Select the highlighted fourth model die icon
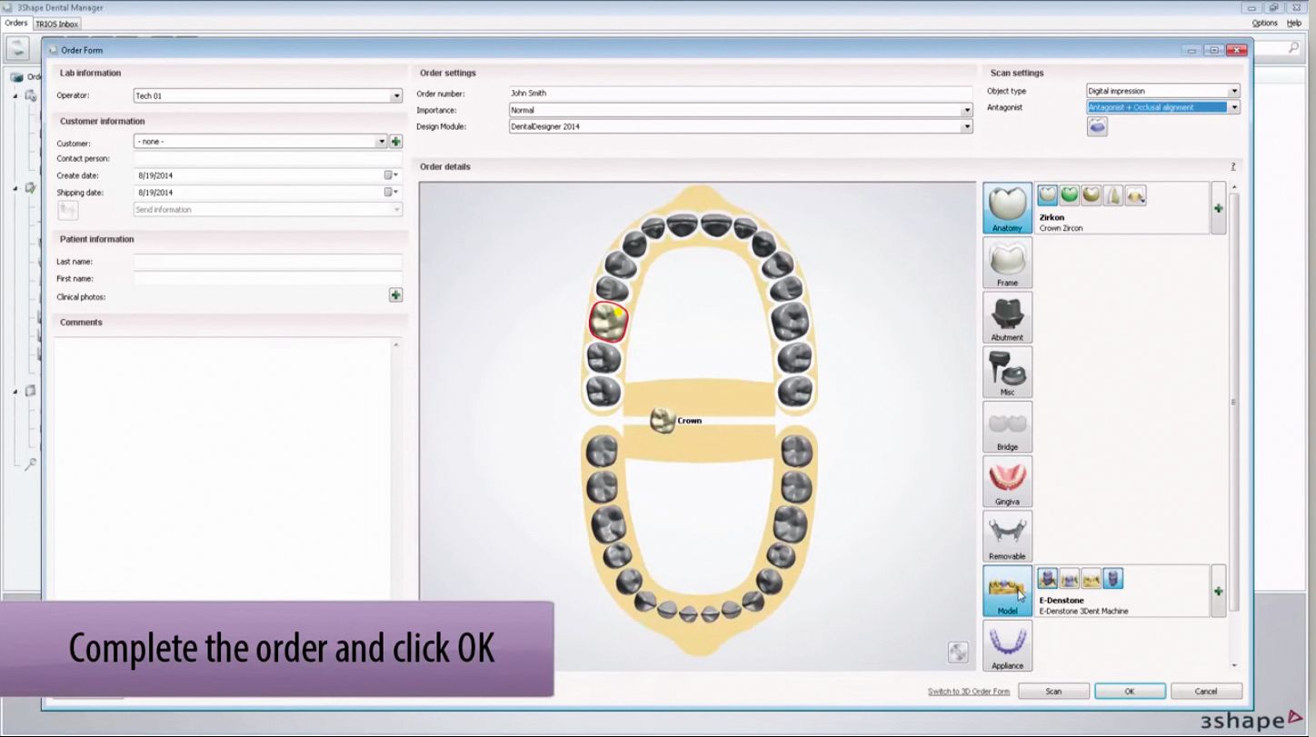 (x=1113, y=579)
